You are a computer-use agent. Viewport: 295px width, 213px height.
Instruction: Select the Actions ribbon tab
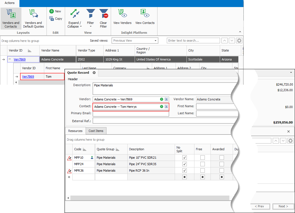click(10, 3)
